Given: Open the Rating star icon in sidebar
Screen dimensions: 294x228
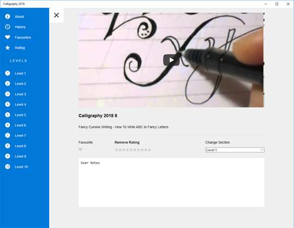Looking at the screenshot, I should 8,47.
